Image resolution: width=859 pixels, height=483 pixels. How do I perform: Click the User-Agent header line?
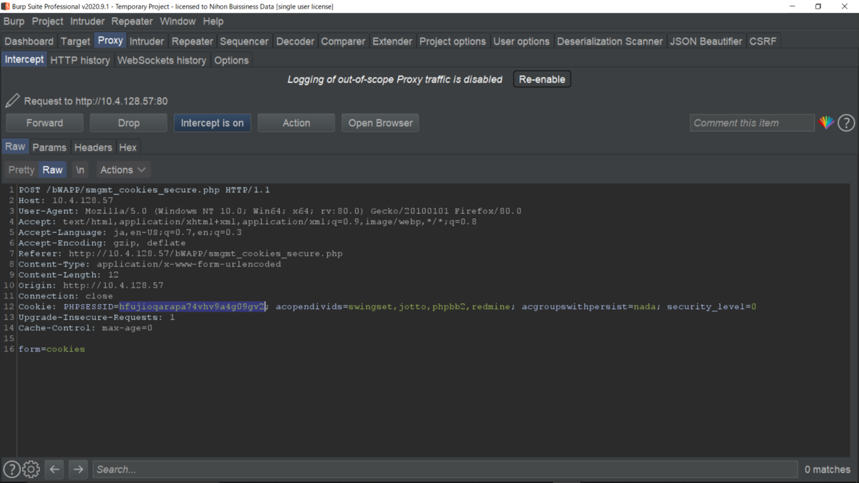coord(270,212)
